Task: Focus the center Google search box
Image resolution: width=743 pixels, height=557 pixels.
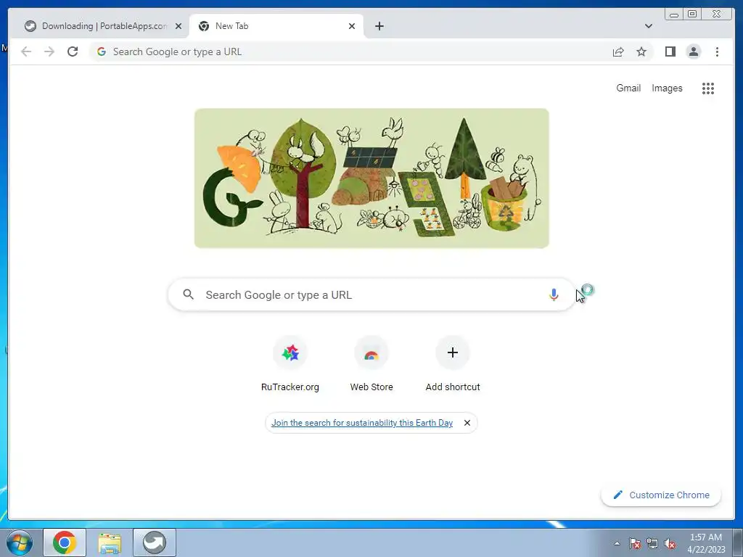Action: click(371, 294)
